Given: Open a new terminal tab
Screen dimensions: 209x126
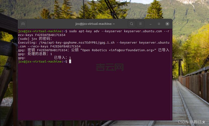Looking at the screenshot, I should [x=23, y=24].
